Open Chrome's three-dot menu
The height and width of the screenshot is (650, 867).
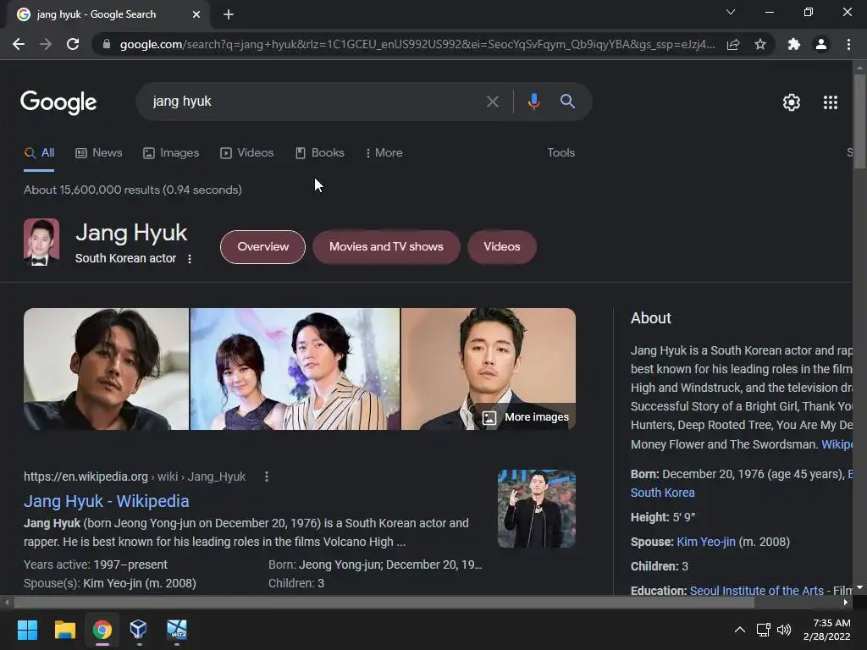click(x=848, y=44)
